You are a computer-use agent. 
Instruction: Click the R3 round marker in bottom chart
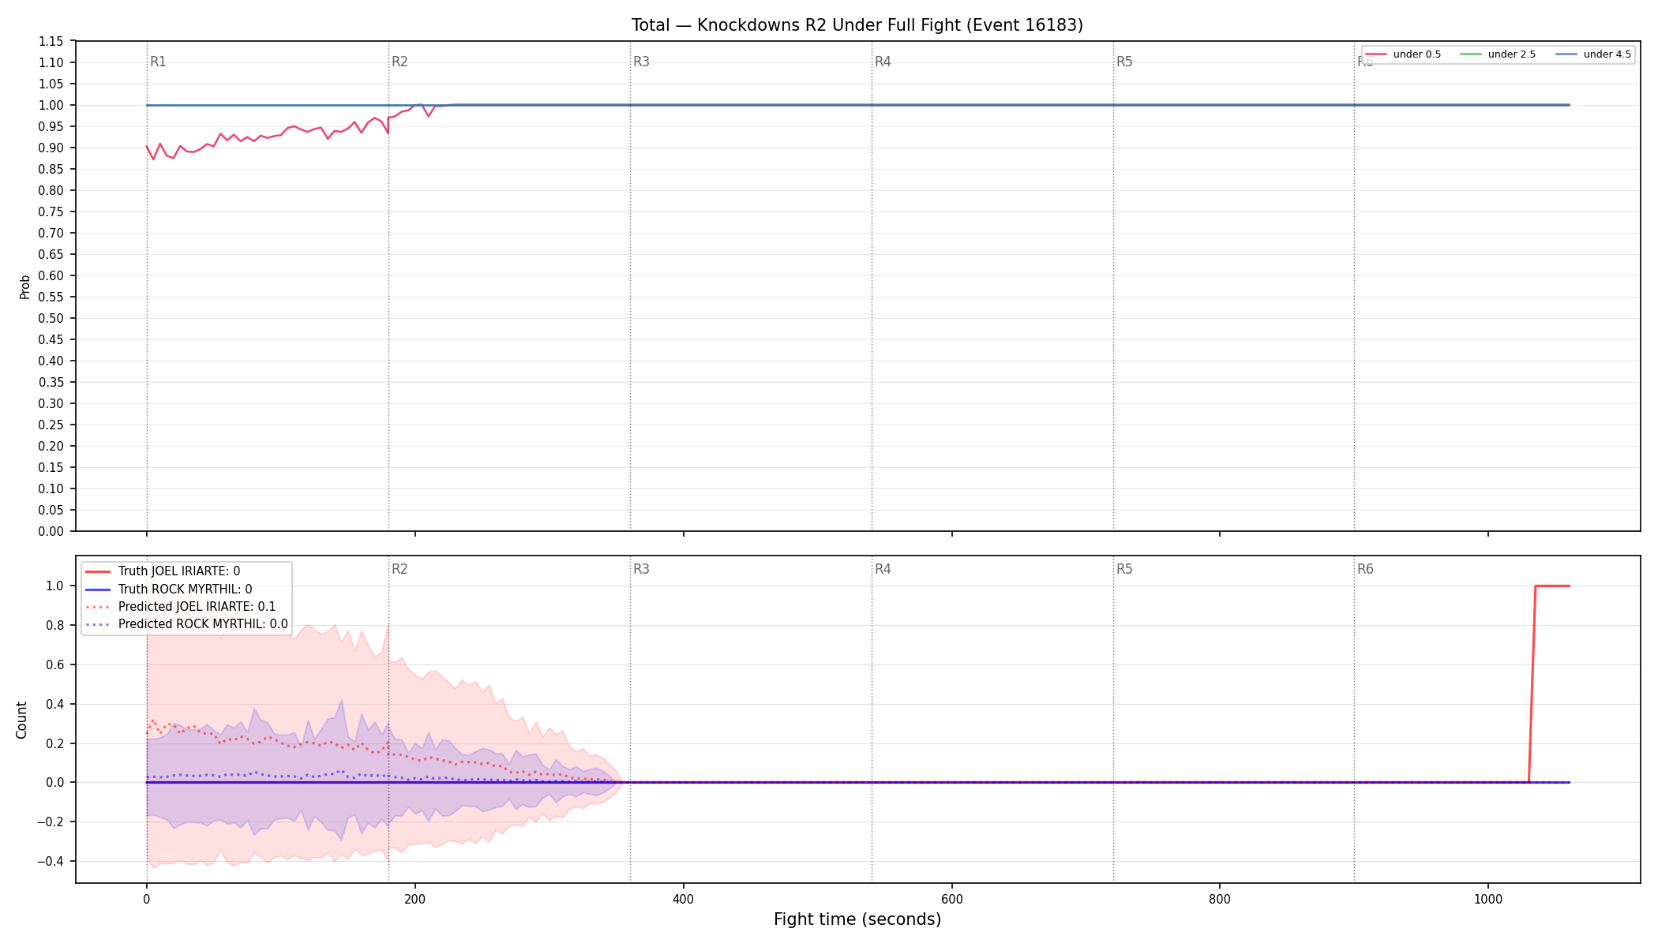click(641, 569)
